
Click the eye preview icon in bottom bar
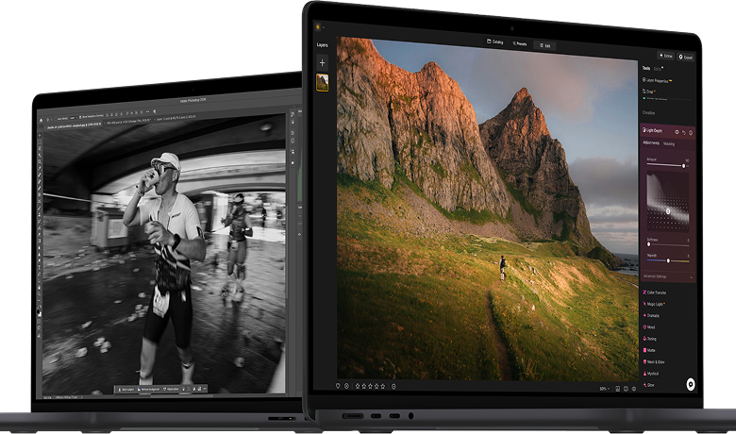(634, 389)
